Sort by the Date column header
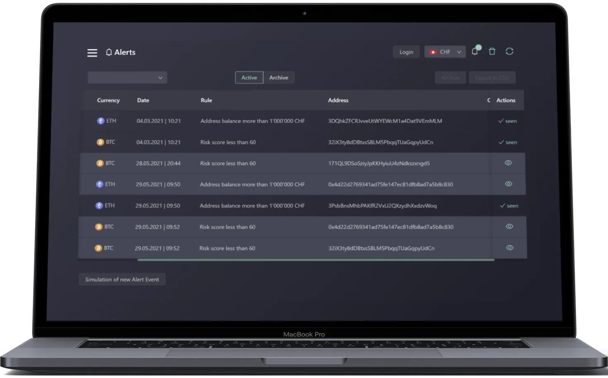608x378 pixels. [x=143, y=100]
